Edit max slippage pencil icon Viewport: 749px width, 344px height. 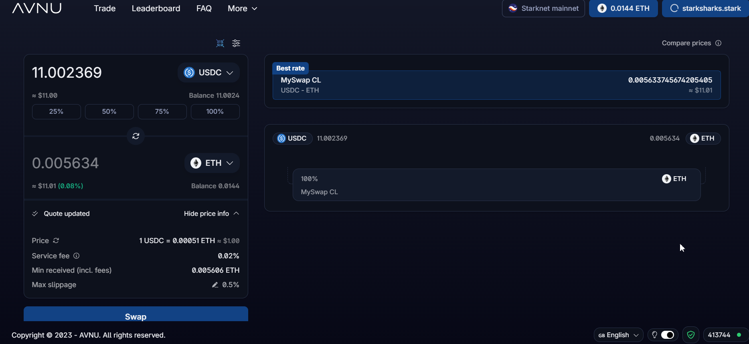click(x=215, y=285)
